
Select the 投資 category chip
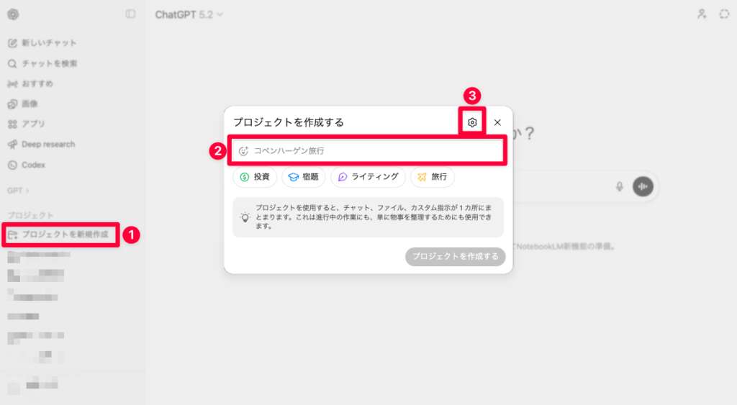tap(255, 177)
